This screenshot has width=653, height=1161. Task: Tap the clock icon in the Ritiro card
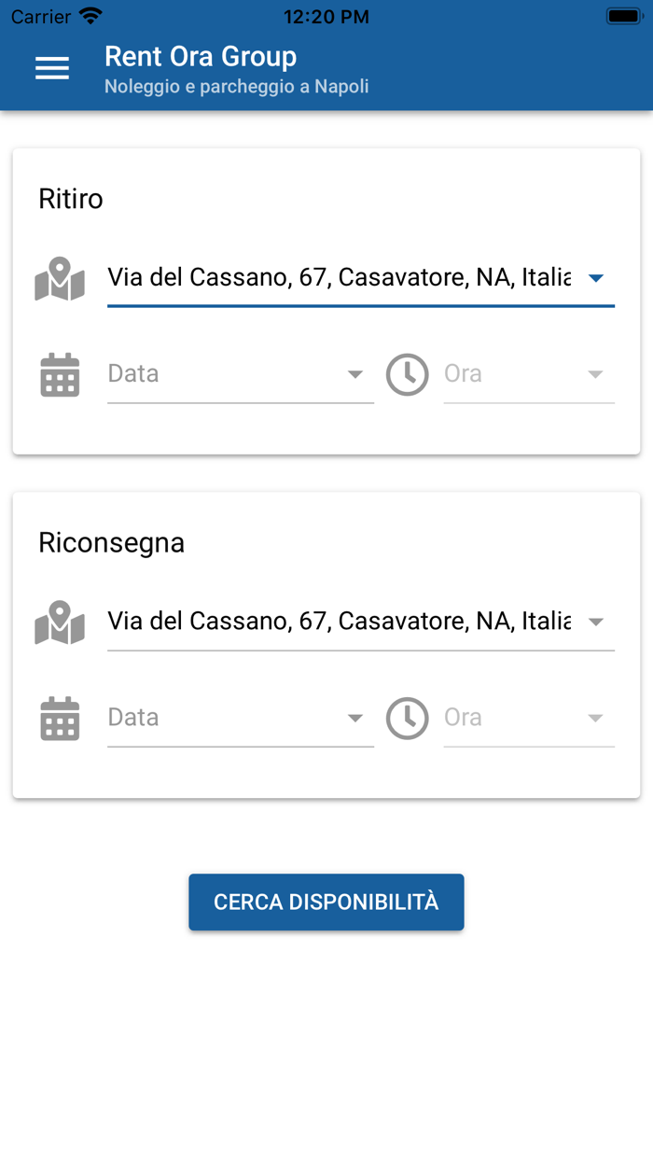[408, 374]
